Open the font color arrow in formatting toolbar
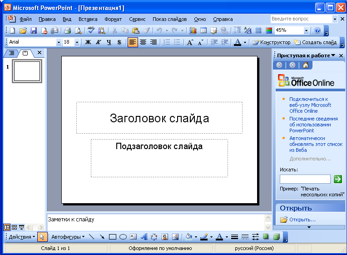The height and width of the screenshot is (255, 347). [x=245, y=42]
